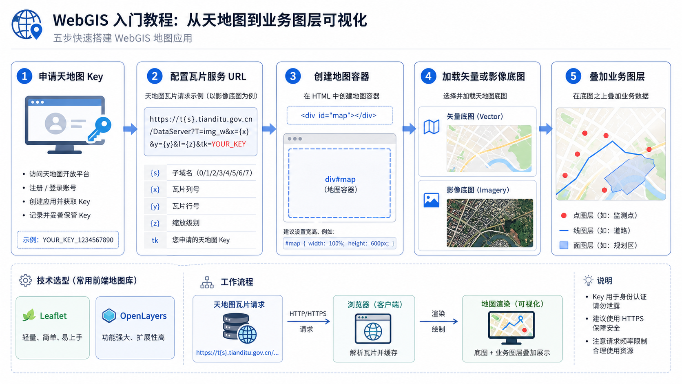Open the satellite imagery basemap thumbnail

tap(489, 223)
